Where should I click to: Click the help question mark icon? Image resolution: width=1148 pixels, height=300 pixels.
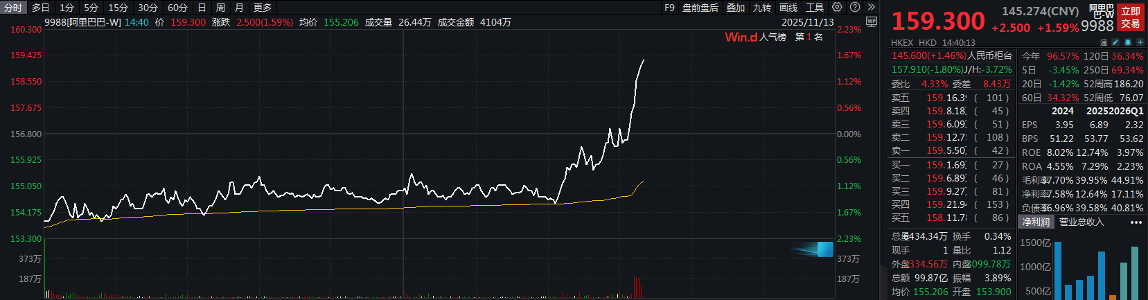855,7
